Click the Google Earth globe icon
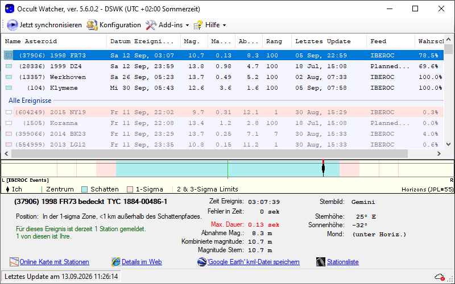 point(202,262)
